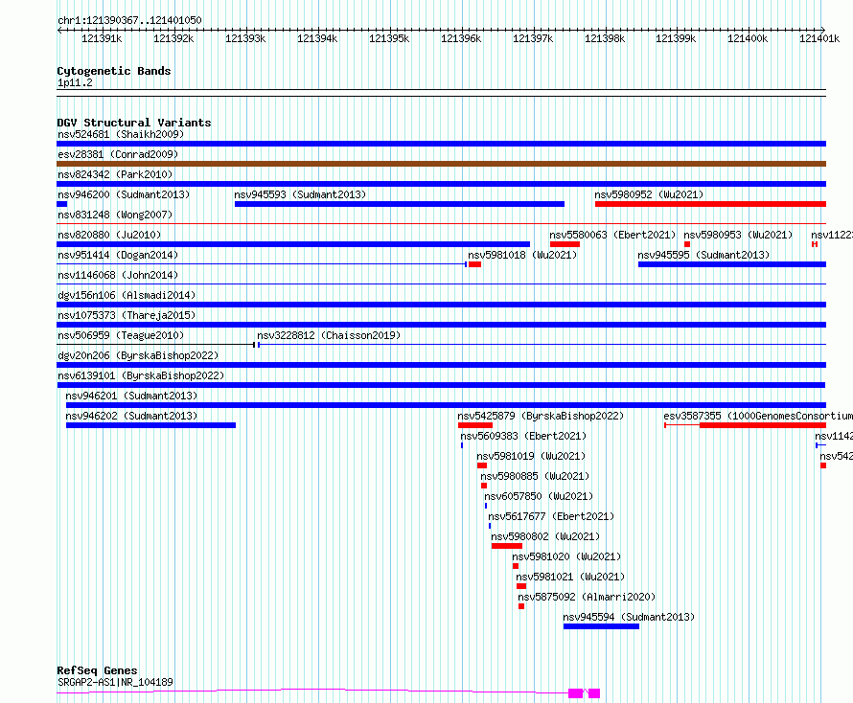The height and width of the screenshot is (703, 853).
Task: Click nsv820880 (Ju2010) label
Action: pyautogui.click(x=109, y=235)
